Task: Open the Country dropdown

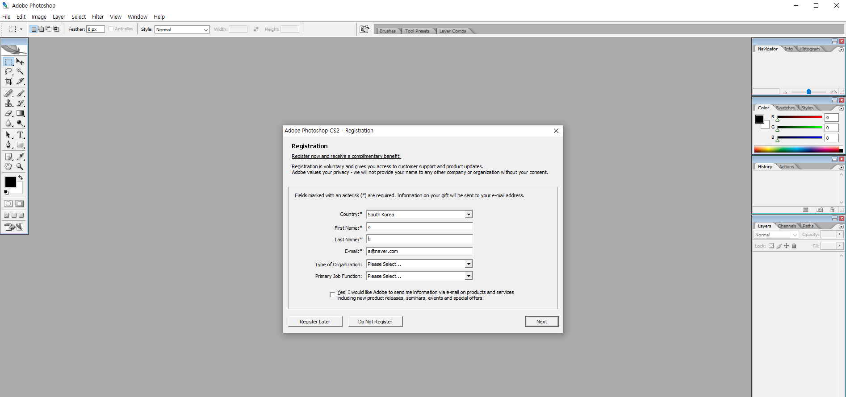Action: [x=469, y=215]
